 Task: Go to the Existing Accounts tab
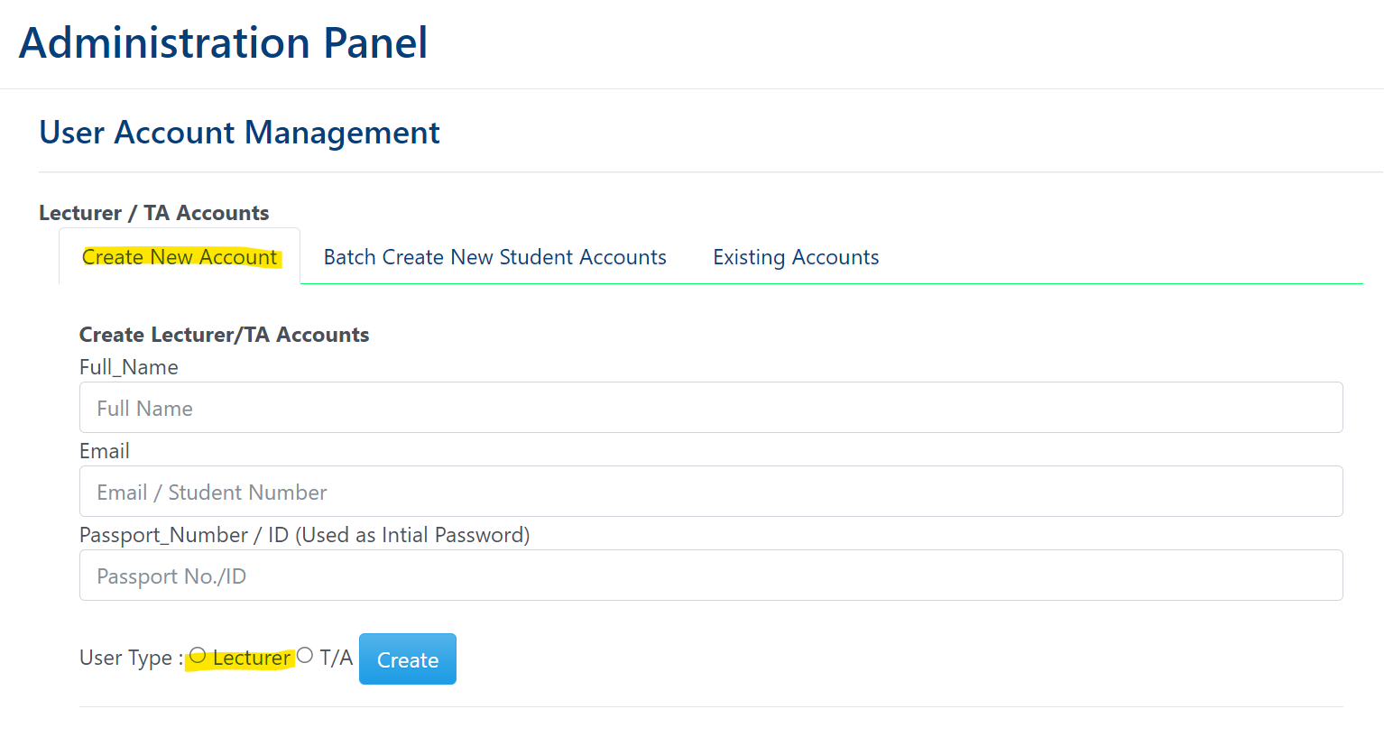tap(796, 257)
